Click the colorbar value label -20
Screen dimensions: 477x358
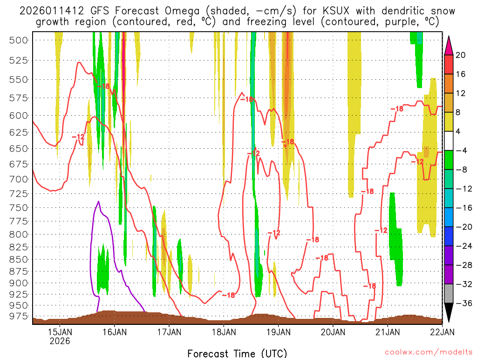tap(463, 227)
